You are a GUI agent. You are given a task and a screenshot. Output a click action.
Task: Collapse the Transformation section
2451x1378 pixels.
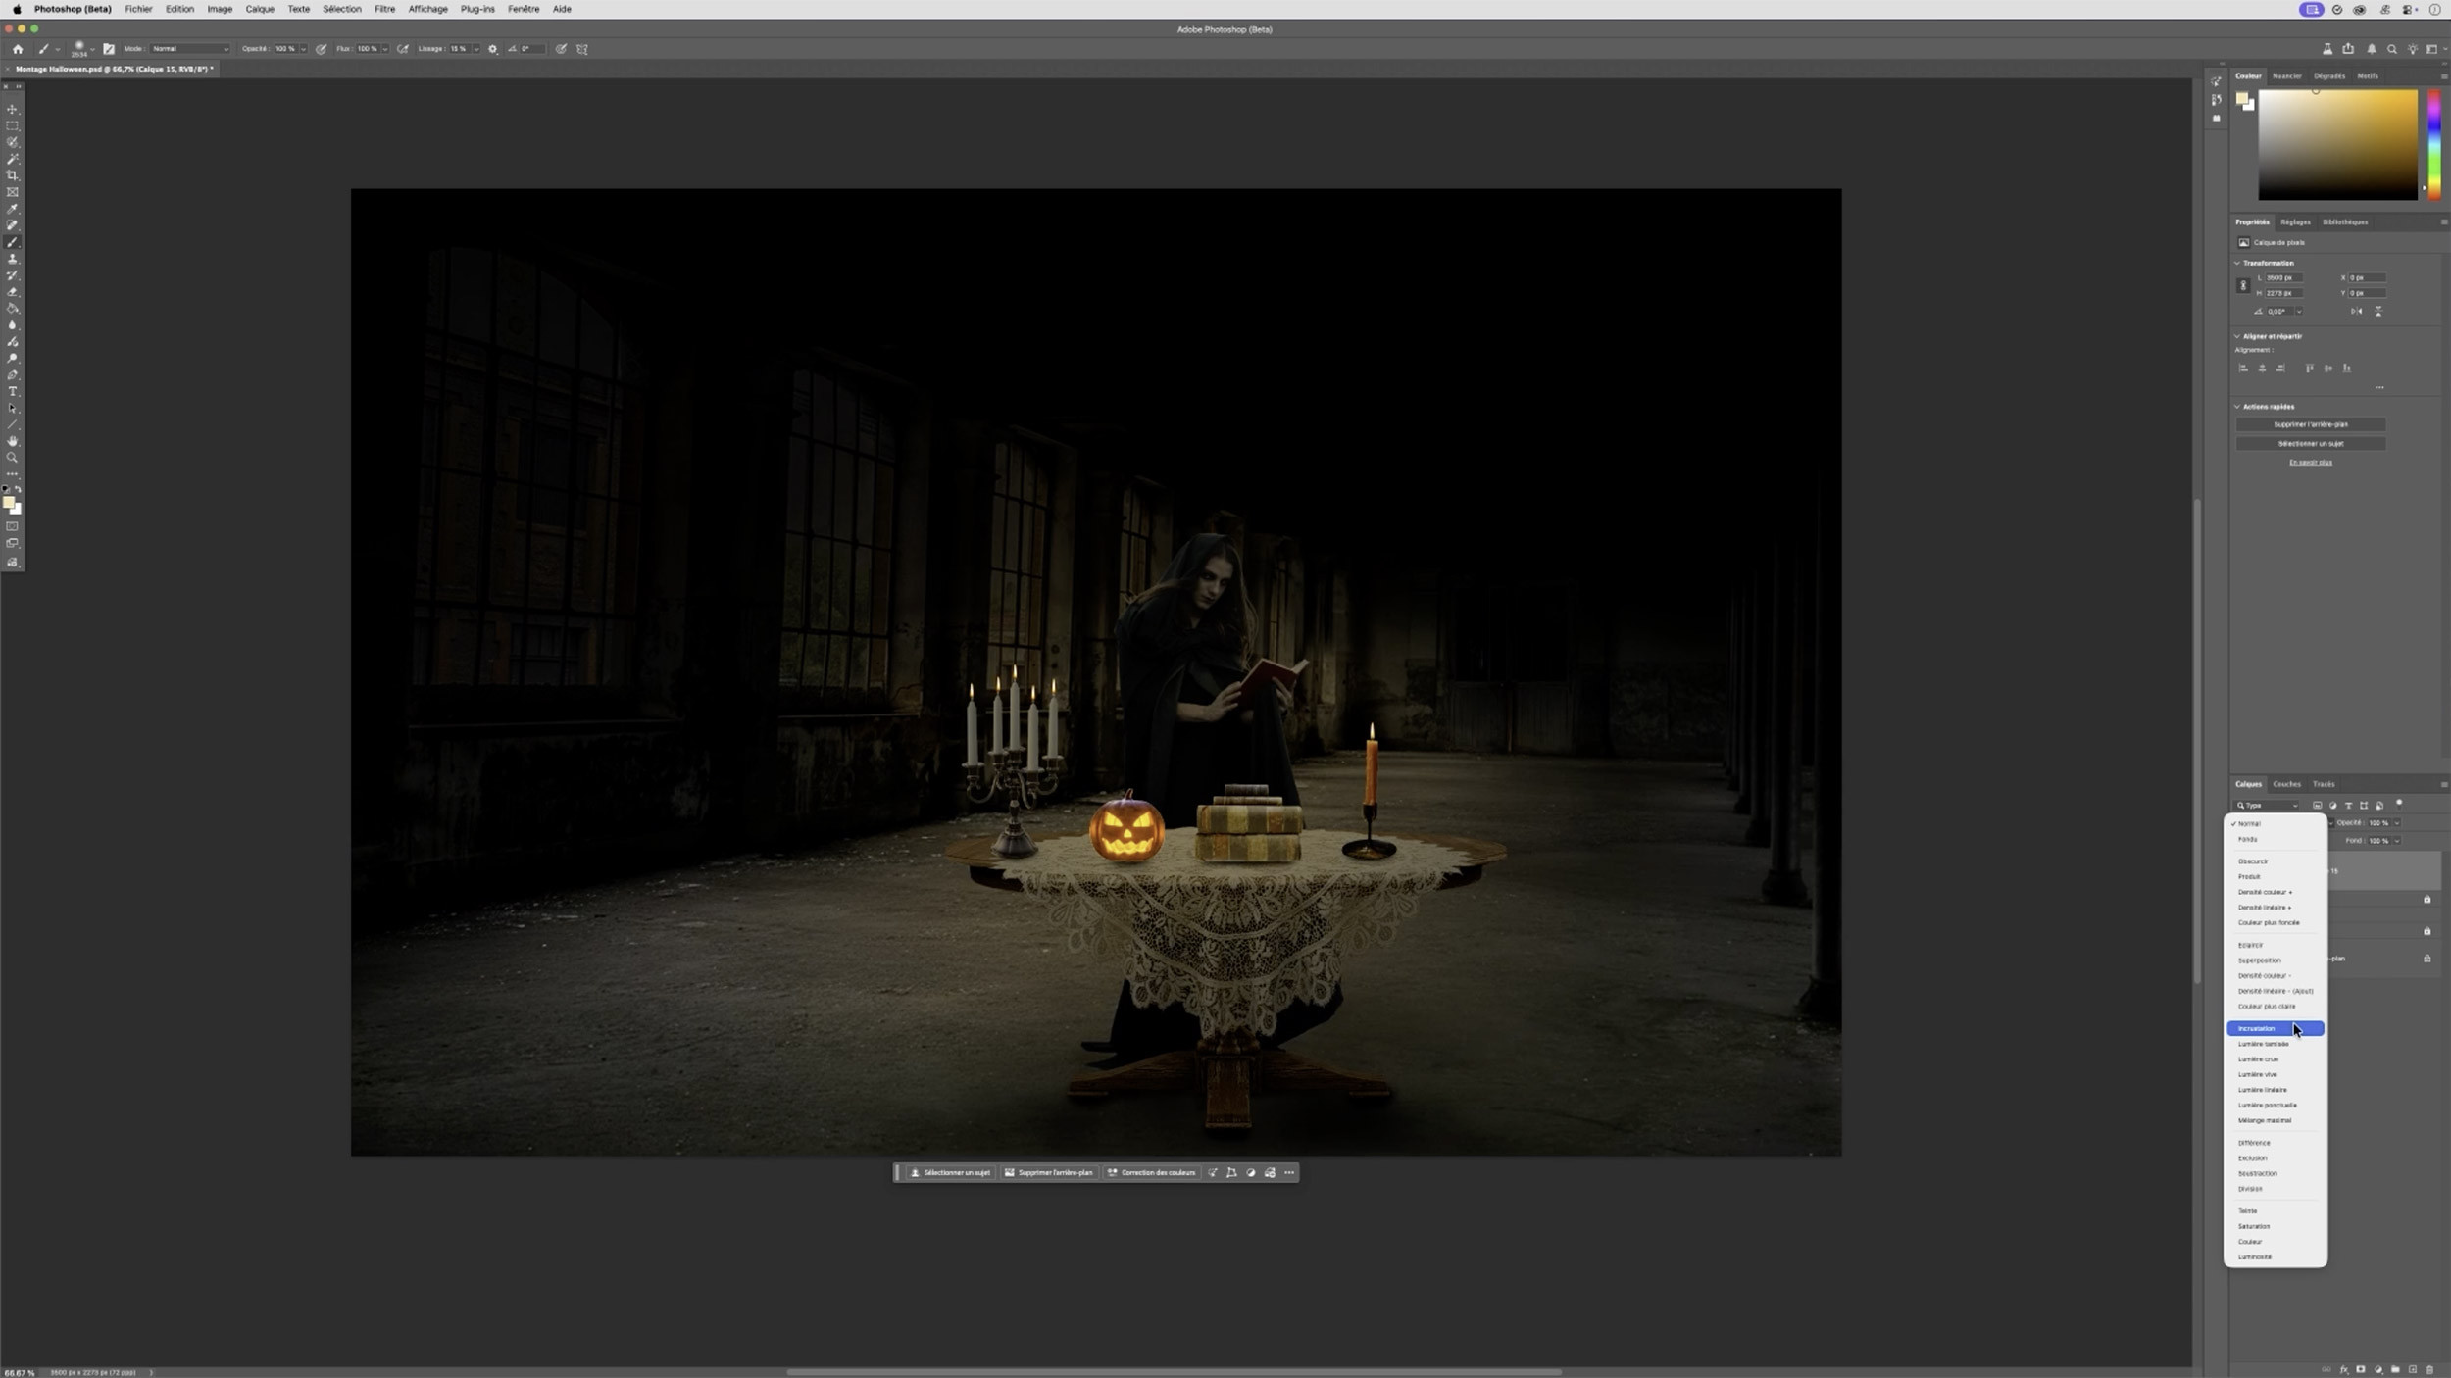pyautogui.click(x=2237, y=263)
